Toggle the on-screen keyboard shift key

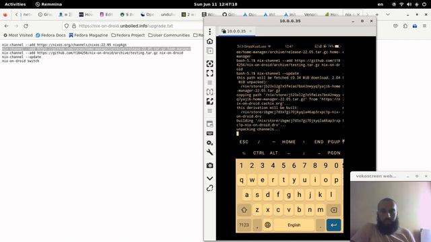pos(244,210)
